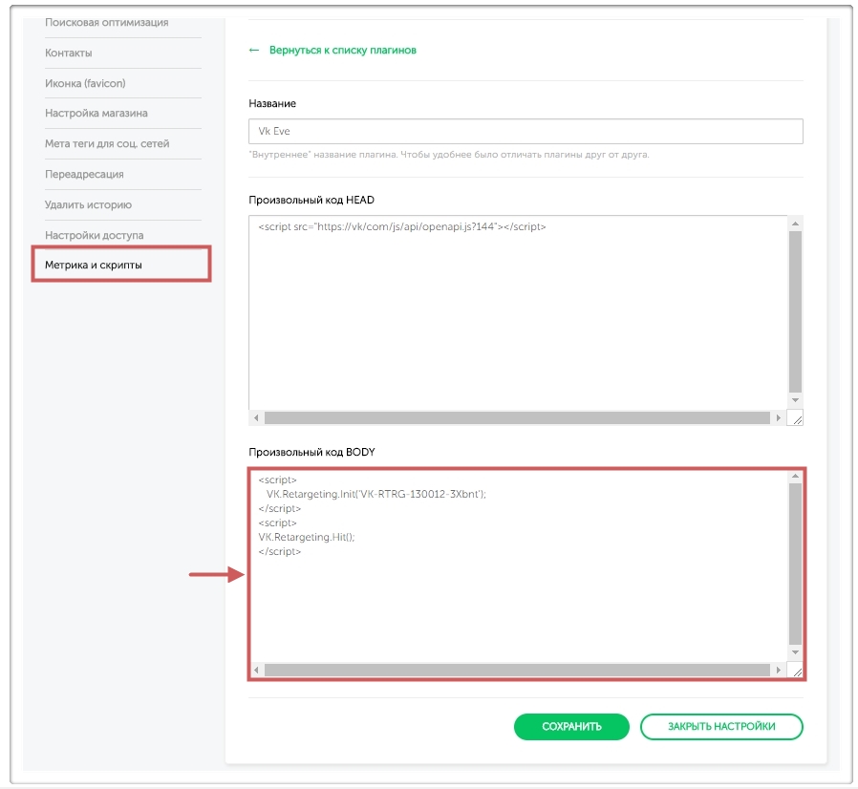Click the HEAD code box scroll-up arrow
Image resolution: width=858 pixels, height=789 pixels.
click(x=795, y=224)
